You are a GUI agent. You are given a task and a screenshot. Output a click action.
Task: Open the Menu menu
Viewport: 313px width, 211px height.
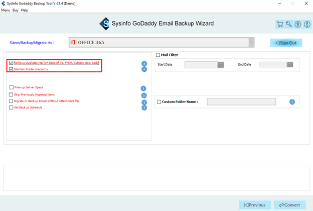click(6, 10)
